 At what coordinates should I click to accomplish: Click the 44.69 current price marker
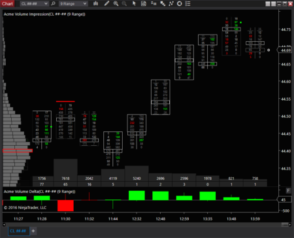click(284, 50)
